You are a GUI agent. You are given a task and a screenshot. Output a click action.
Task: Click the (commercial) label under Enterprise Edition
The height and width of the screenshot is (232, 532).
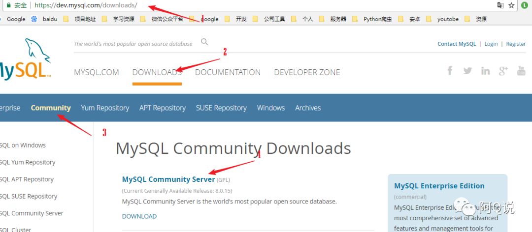click(x=410, y=197)
